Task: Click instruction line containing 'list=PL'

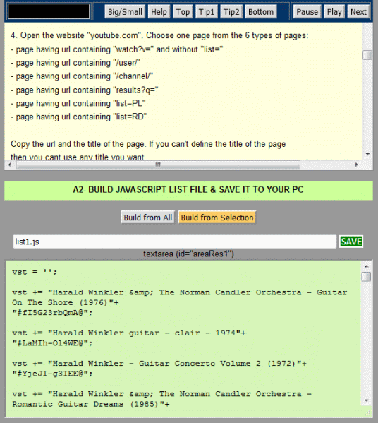Action: pyautogui.click(x=78, y=103)
